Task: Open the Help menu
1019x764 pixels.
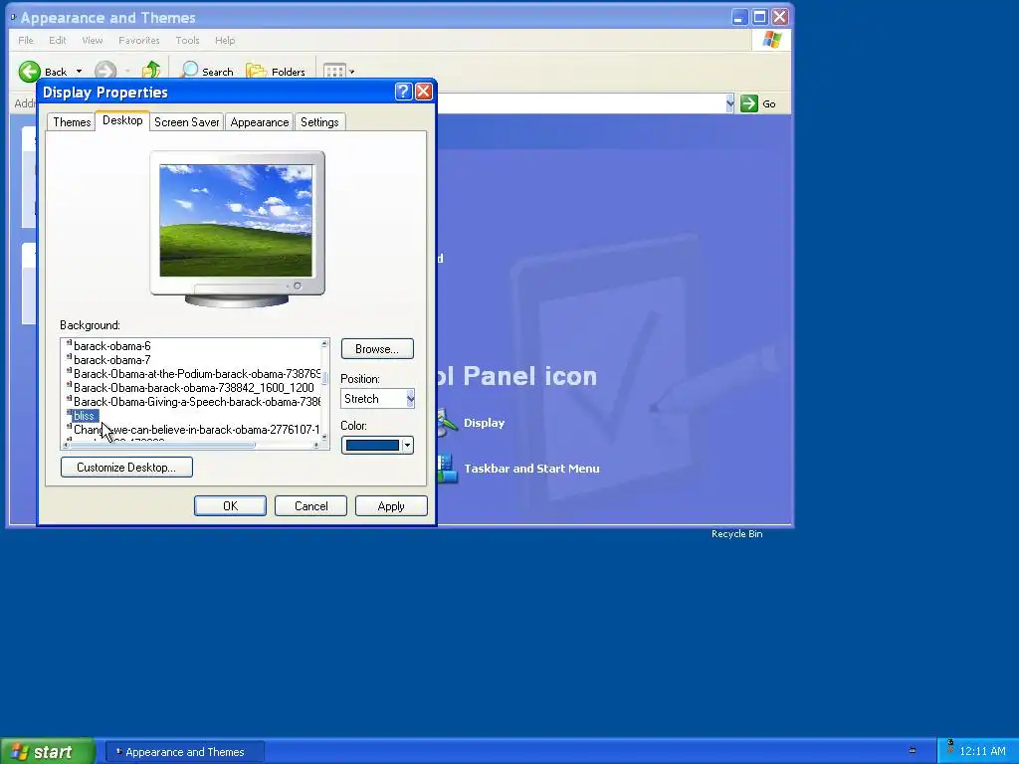Action: [x=225, y=40]
